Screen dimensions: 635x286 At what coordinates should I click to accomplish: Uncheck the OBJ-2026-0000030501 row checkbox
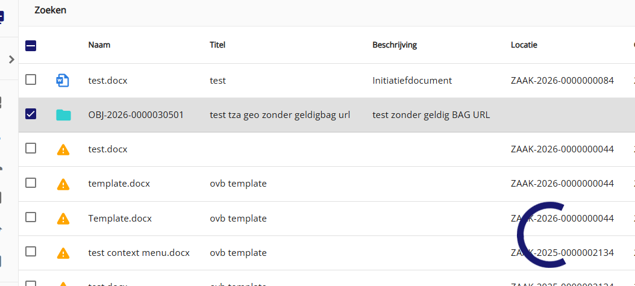[x=31, y=114]
